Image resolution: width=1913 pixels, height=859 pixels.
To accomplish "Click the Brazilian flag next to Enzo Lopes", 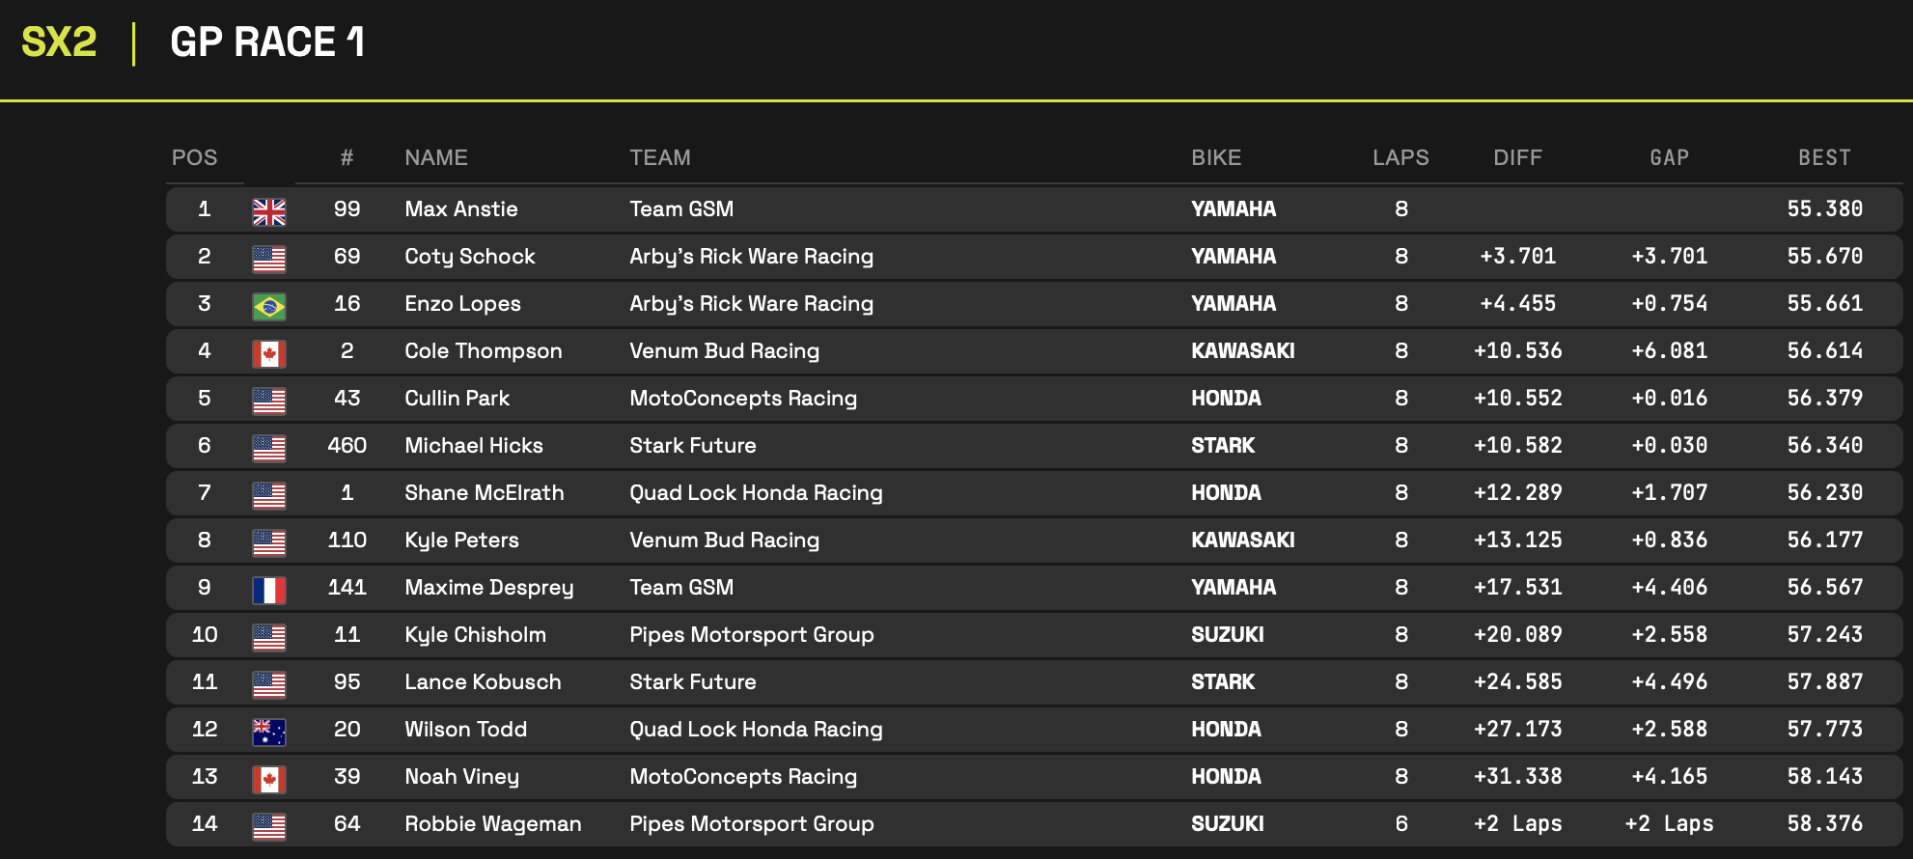I will point(269,306).
